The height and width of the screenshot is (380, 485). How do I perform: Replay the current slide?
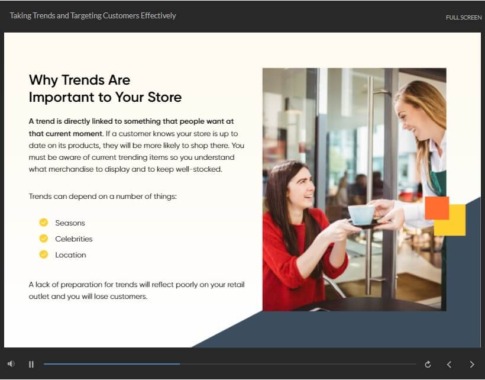coord(428,365)
